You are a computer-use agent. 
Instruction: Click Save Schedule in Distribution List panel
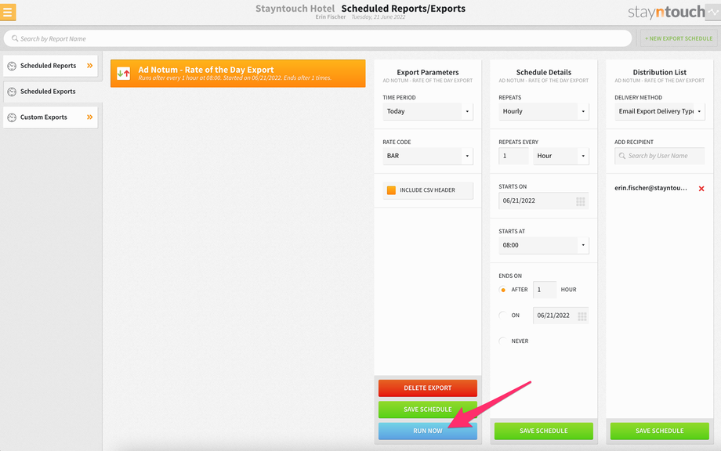pyautogui.click(x=659, y=431)
